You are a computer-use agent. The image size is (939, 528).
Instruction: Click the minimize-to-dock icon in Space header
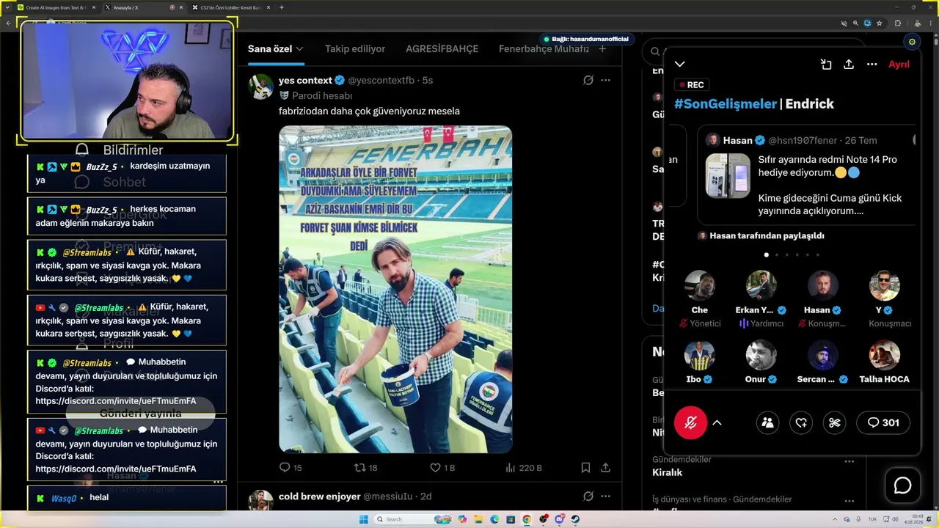(x=826, y=65)
